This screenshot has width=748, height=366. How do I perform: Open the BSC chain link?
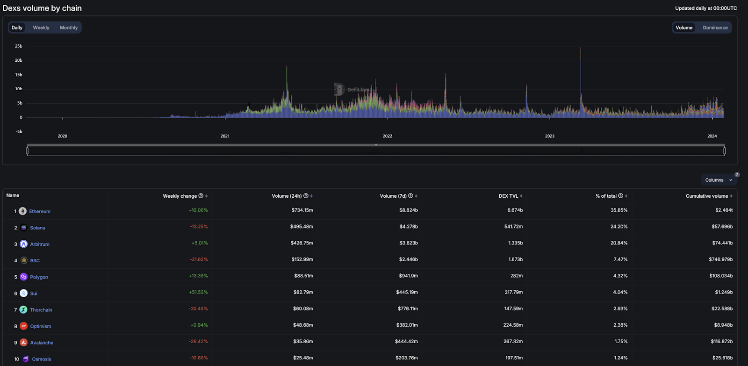coord(35,260)
